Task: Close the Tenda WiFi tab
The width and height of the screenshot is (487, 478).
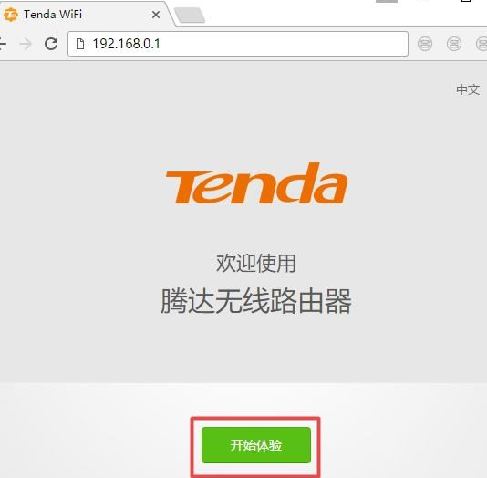Action: point(156,15)
